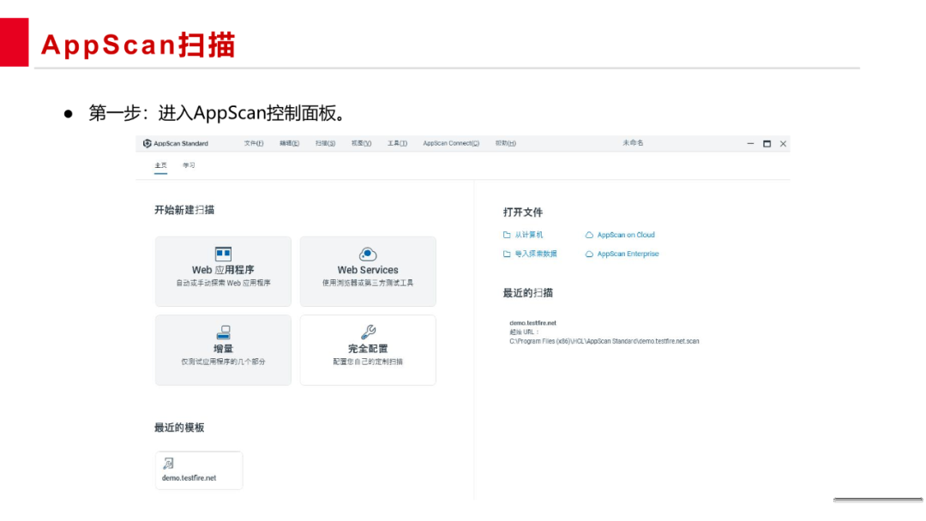Viewport: 926px width, 521px height.
Task: Open the AppScan Connect(C) menu
Action: (x=451, y=143)
